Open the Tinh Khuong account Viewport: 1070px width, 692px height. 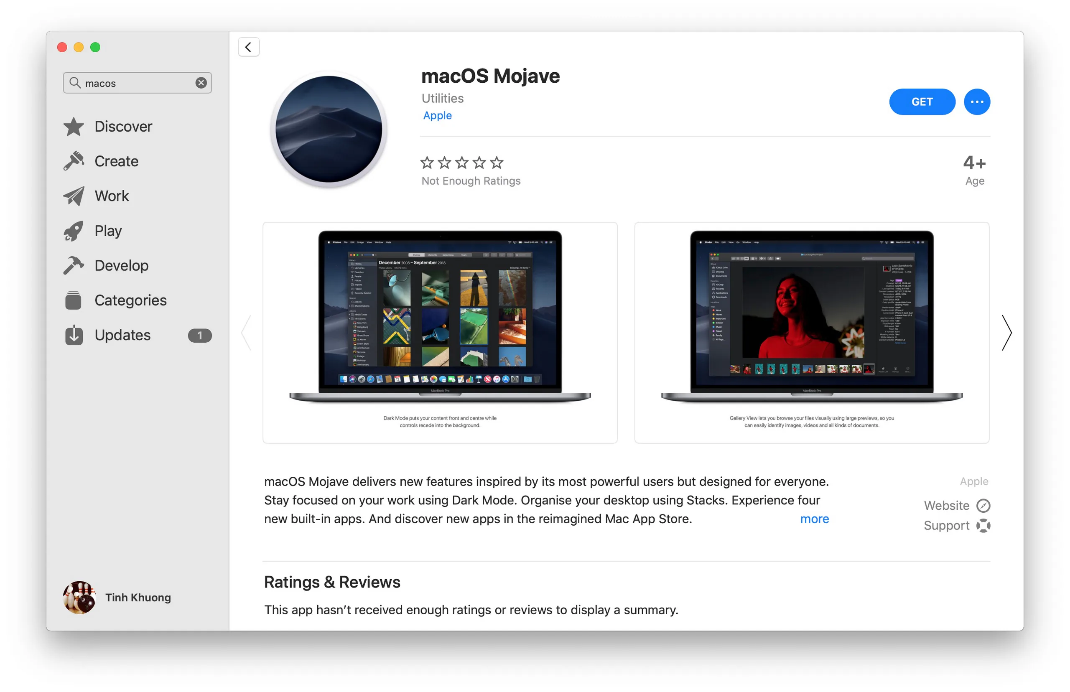point(138,597)
